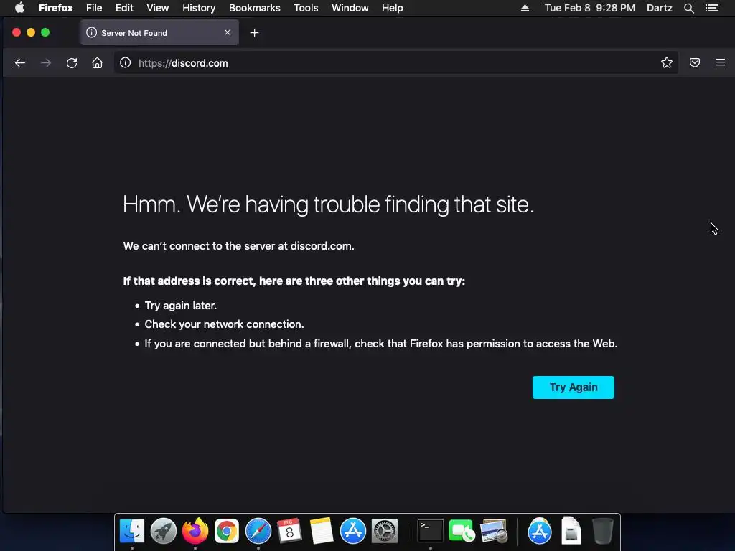Open Terminal from the Dock
735x551 pixels.
[431, 532]
